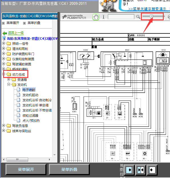
Task: Click the green back arrow icon
Action: pos(5,33)
